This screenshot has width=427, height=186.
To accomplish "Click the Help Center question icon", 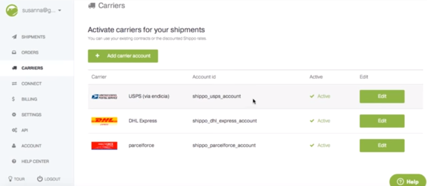I will click(14, 161).
